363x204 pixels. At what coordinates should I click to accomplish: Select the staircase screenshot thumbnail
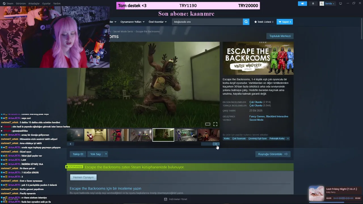click(141, 135)
